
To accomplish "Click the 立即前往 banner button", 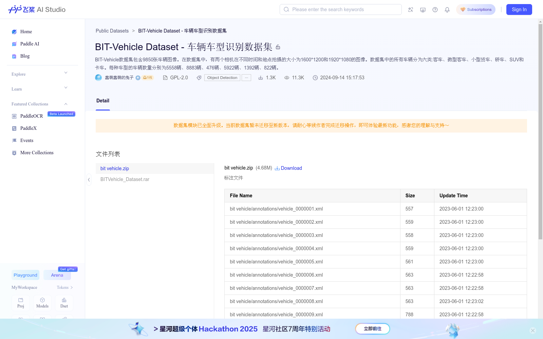I will click(x=373, y=329).
